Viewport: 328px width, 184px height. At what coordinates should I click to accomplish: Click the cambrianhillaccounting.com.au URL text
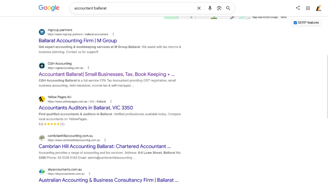74,140
